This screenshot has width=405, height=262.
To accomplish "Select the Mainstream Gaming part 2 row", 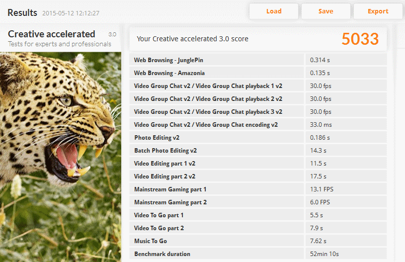I will [258, 202].
